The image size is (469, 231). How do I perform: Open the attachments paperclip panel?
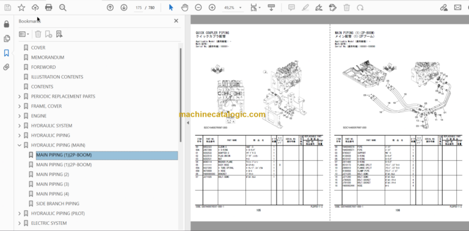7,67
